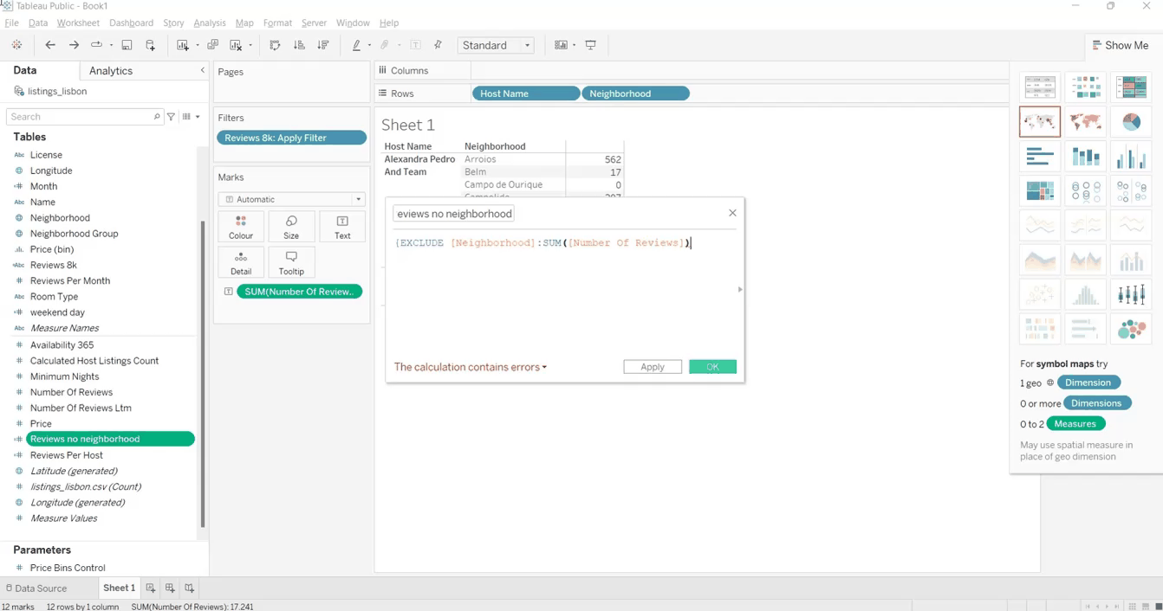Open the Dashboard menu
The width and height of the screenshot is (1163, 611).
(131, 23)
